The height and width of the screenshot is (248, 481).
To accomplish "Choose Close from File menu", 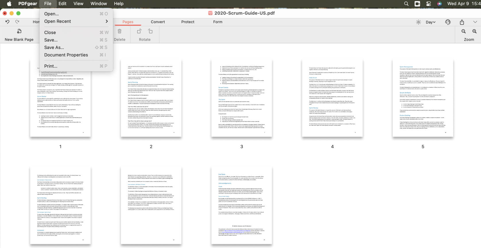I will (76, 32).
